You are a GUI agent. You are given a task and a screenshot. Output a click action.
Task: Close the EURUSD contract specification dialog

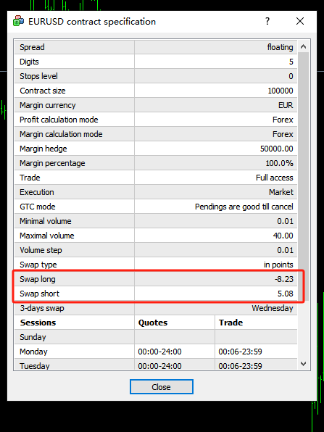click(x=300, y=21)
